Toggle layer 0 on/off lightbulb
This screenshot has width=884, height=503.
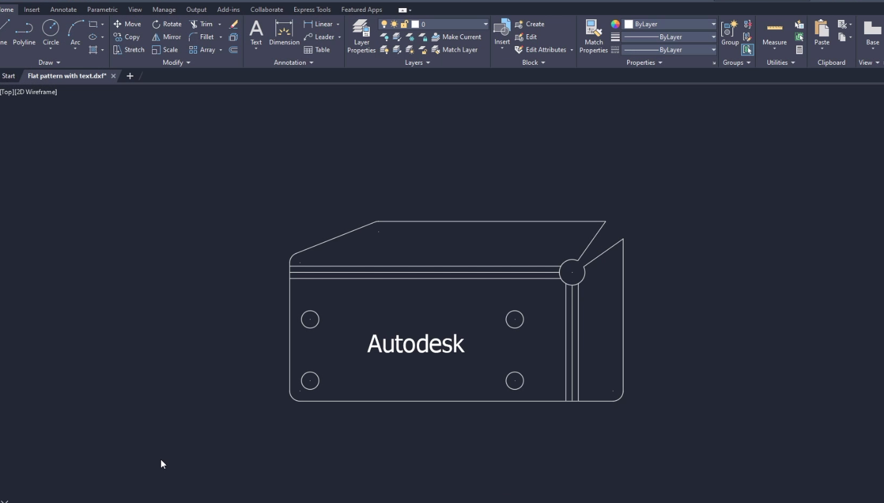pos(384,24)
